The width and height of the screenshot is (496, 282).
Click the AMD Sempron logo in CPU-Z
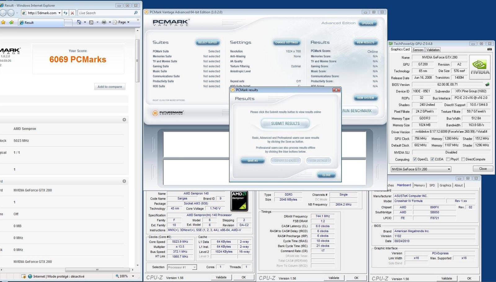click(x=239, y=201)
